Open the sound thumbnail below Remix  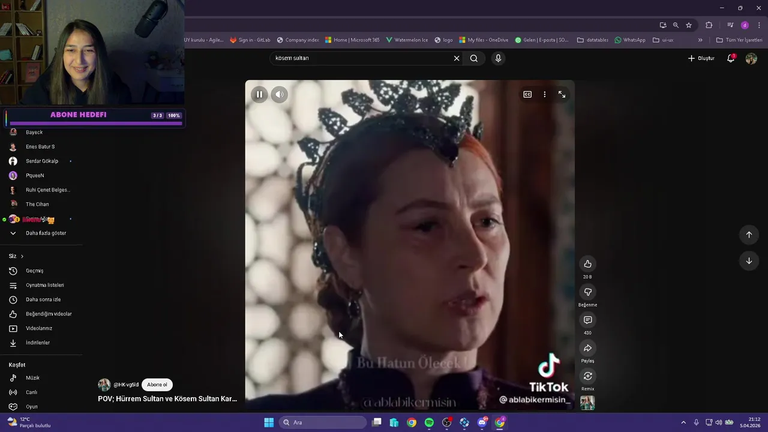point(587,403)
